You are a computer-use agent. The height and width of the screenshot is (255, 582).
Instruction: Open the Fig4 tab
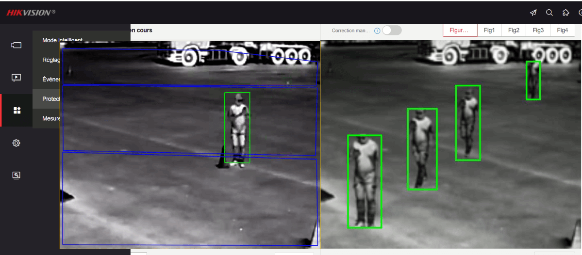coord(562,30)
